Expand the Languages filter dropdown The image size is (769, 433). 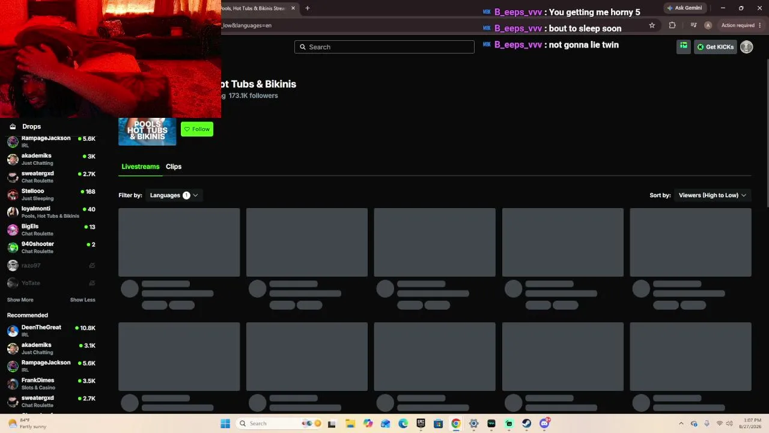point(174,195)
